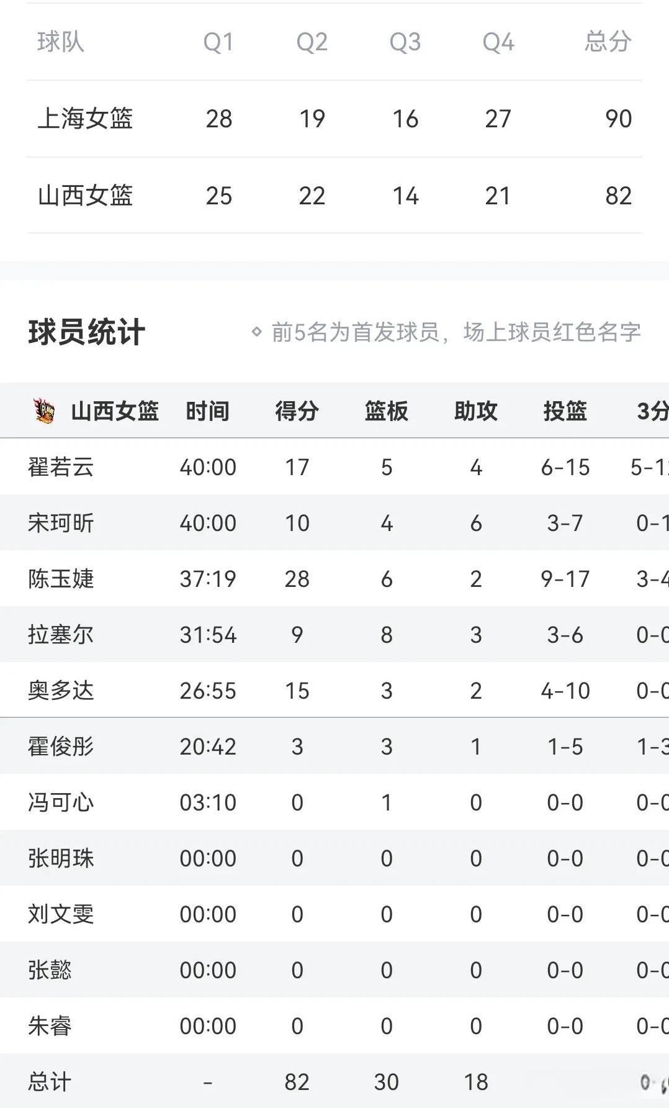669x1108 pixels.
Task: Tap player name 冯可心
Action: pos(61,802)
